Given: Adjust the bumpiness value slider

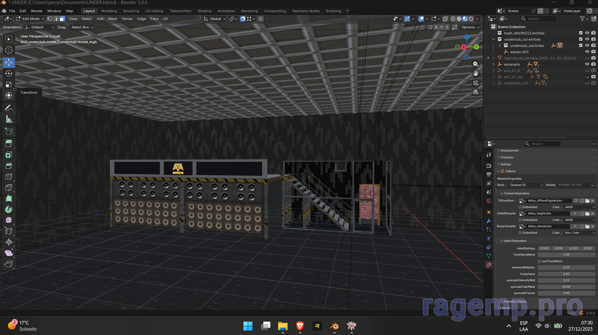Looking at the screenshot, I should (566, 274).
